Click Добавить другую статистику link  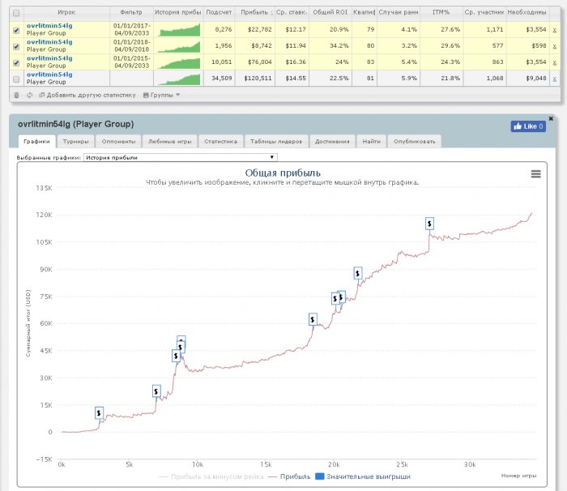pos(88,95)
